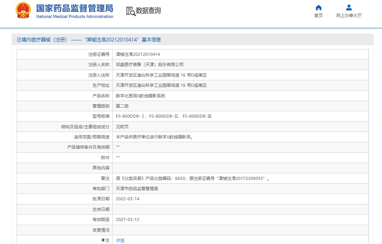Image resolution: width=382 pixels, height=244 pixels.
Task: Click the 批准日期 row label
Action: pyautogui.click(x=101, y=199)
